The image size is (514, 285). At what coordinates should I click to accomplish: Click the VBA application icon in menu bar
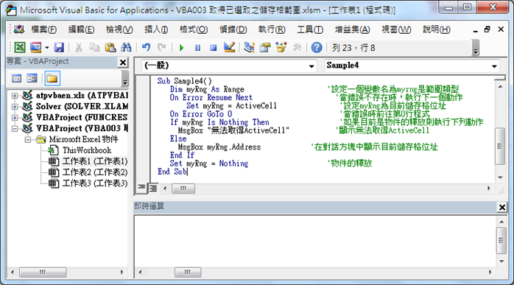[18, 29]
